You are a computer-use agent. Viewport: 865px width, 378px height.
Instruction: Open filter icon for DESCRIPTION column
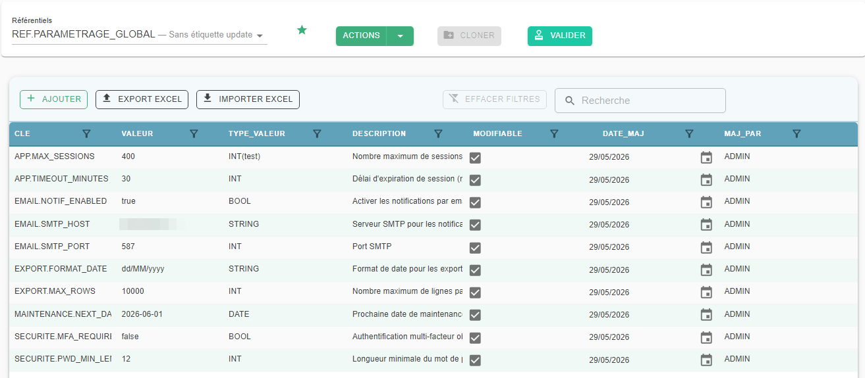pyautogui.click(x=438, y=133)
